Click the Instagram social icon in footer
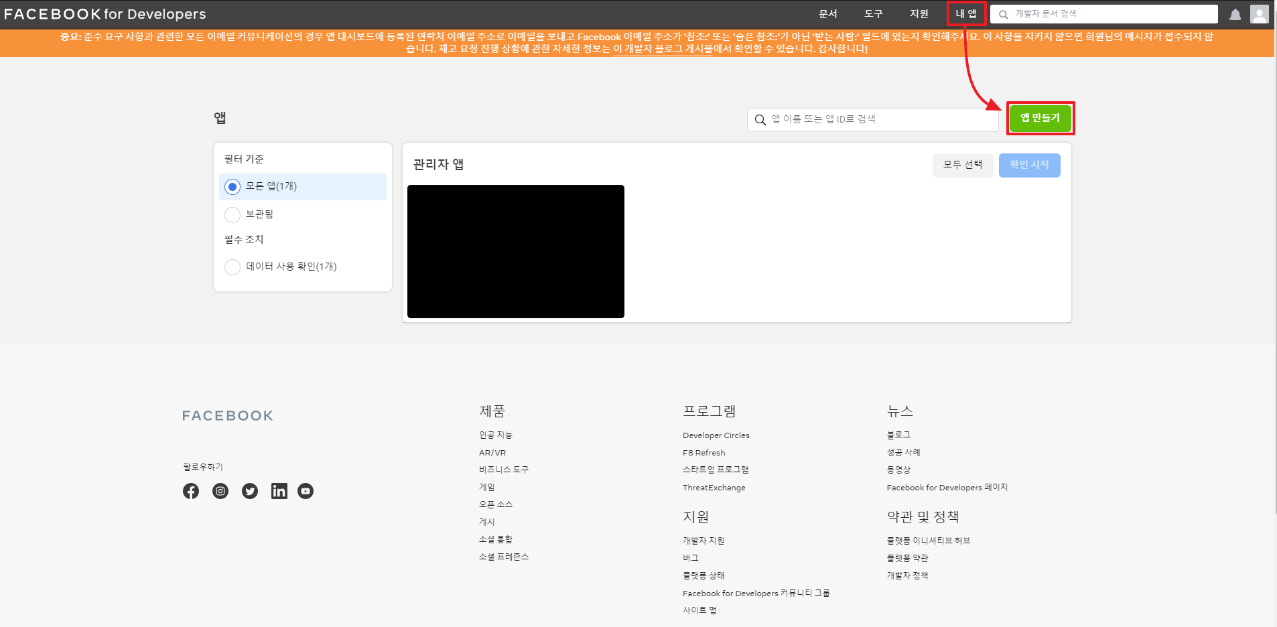 pos(220,491)
